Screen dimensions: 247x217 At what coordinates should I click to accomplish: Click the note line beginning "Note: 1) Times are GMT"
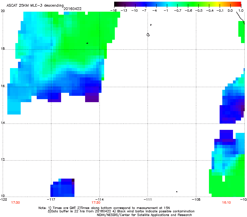coord(104,208)
